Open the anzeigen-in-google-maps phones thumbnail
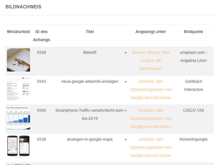The height and width of the screenshot is (165, 219). coord(18,147)
